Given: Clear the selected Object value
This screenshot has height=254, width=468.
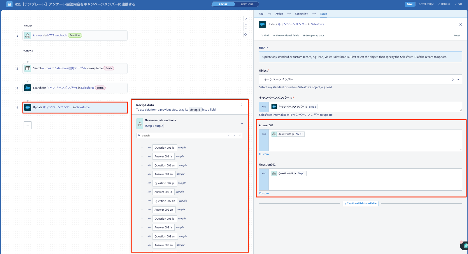Looking at the screenshot, I should click(x=453, y=79).
